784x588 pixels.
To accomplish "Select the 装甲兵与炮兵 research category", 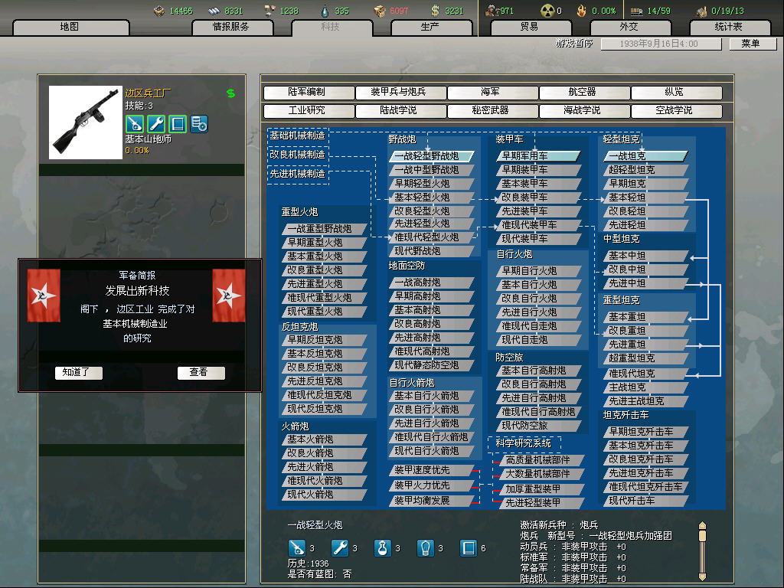I will coord(400,93).
